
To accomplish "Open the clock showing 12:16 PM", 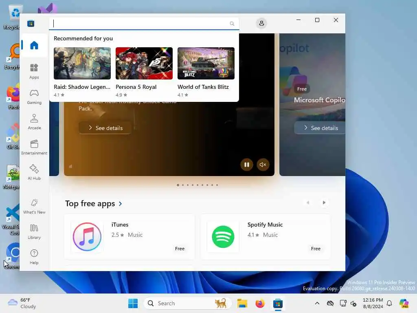I will coord(373,303).
